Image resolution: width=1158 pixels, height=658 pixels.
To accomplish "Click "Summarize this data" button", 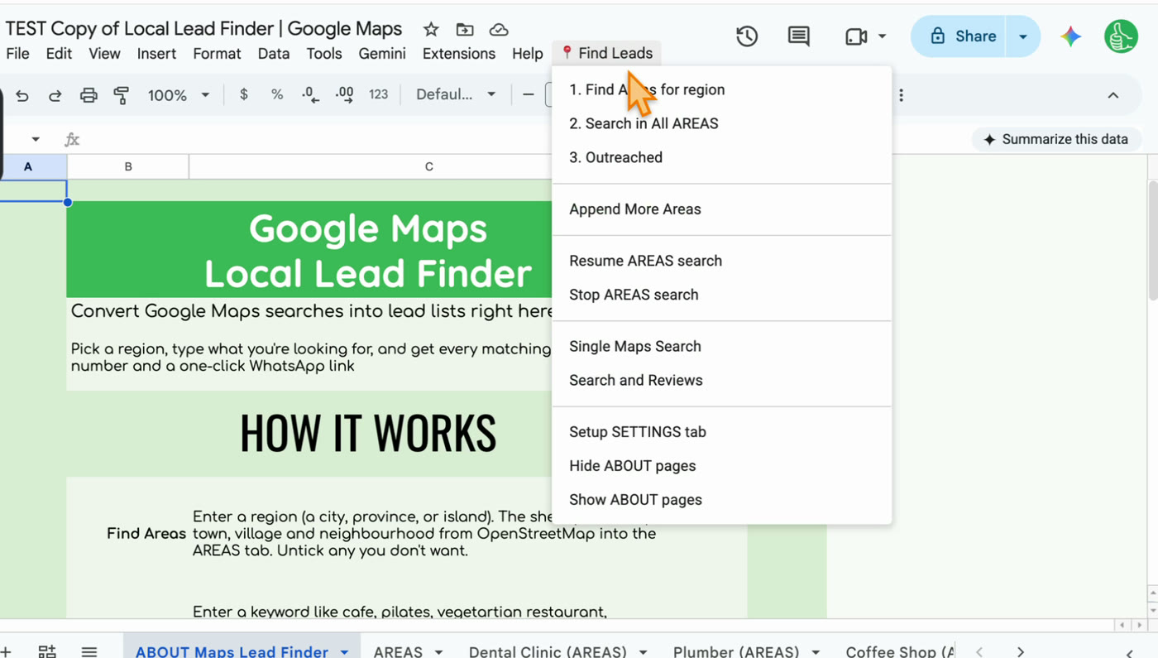I will coord(1056,139).
